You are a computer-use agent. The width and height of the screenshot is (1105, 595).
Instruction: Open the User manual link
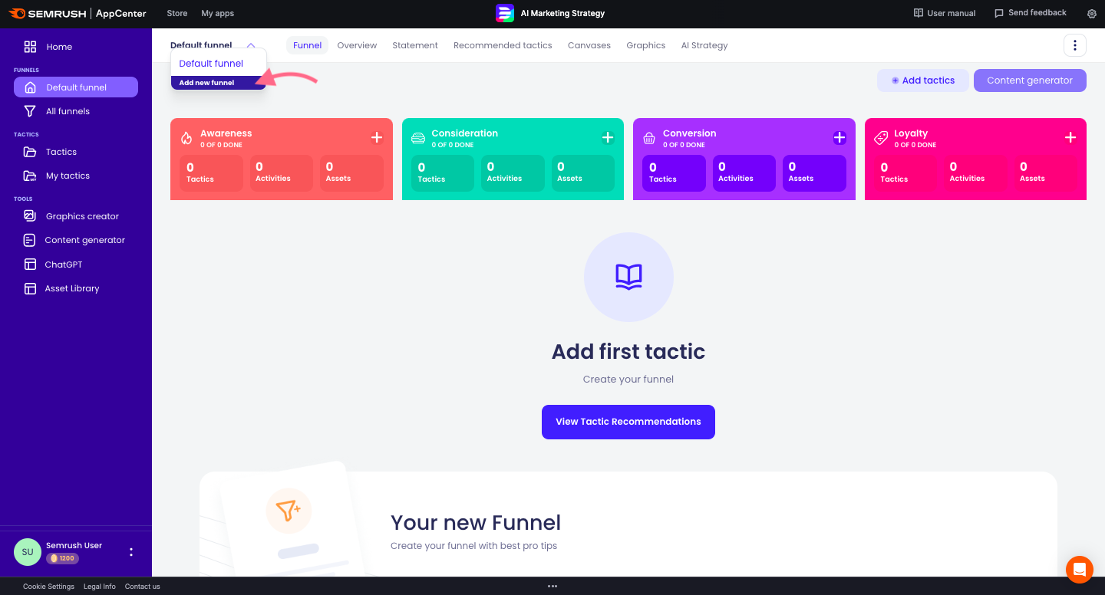945,13
